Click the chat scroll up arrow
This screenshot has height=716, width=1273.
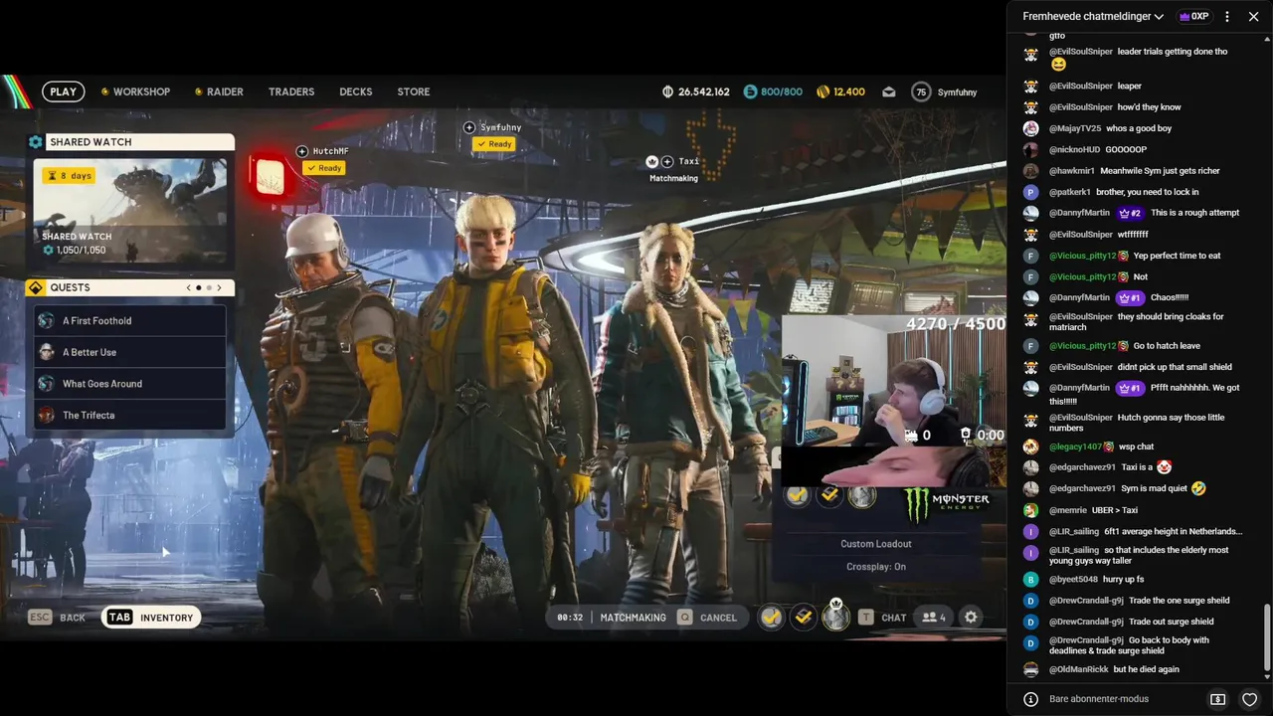[x=1267, y=38]
